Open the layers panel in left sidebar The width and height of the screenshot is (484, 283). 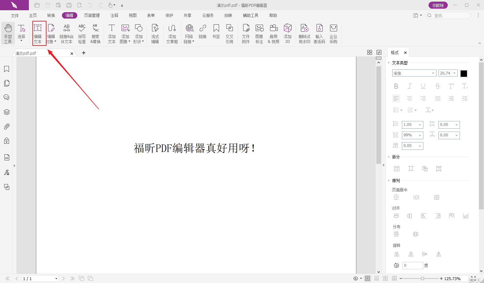6,112
